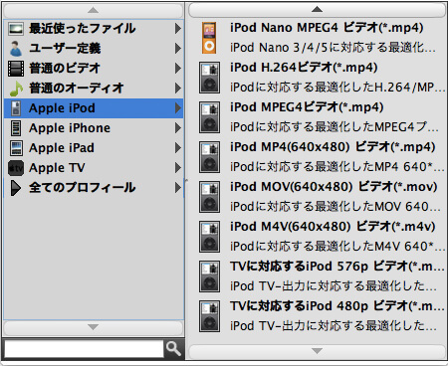
Task: Select the Apple iPad category
Action: pos(94,148)
